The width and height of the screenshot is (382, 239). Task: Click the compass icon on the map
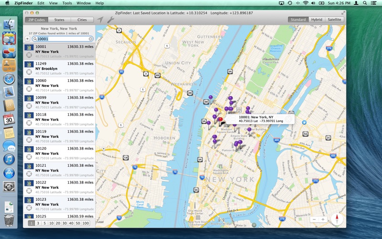(x=337, y=219)
